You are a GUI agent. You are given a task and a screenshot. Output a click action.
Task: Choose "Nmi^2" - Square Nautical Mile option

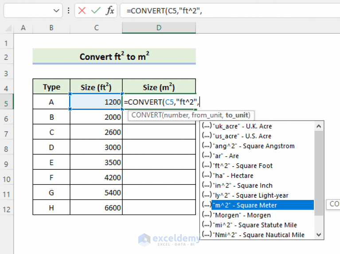(258, 234)
